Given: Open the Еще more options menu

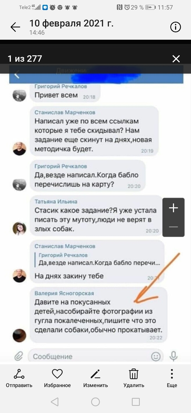Looking at the screenshot, I should click(172, 378).
